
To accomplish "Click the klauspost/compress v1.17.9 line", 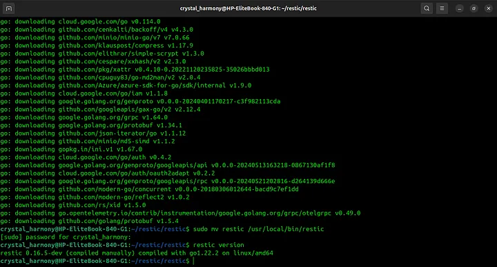I will tap(97, 45).
